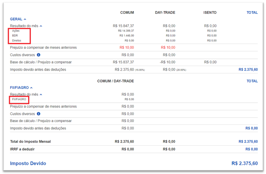
Task: Click the COMUM column header
Action: (127, 12)
